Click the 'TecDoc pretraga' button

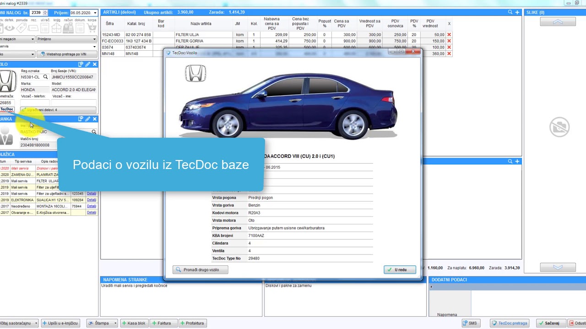[510, 323]
